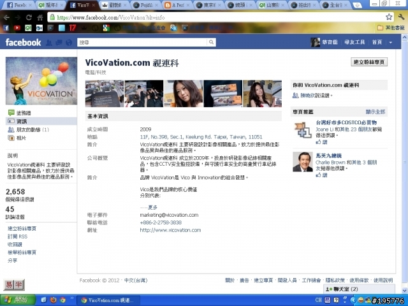
Task: Open the http://www.vicovation.com website link
Action: [x=170, y=230]
